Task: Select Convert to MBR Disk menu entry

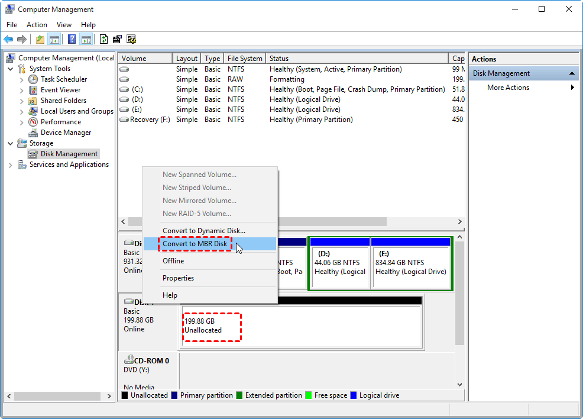Action: [x=195, y=244]
